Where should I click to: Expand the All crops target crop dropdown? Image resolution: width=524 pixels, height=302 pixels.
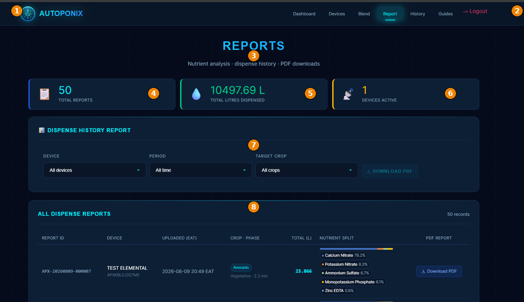(x=307, y=170)
